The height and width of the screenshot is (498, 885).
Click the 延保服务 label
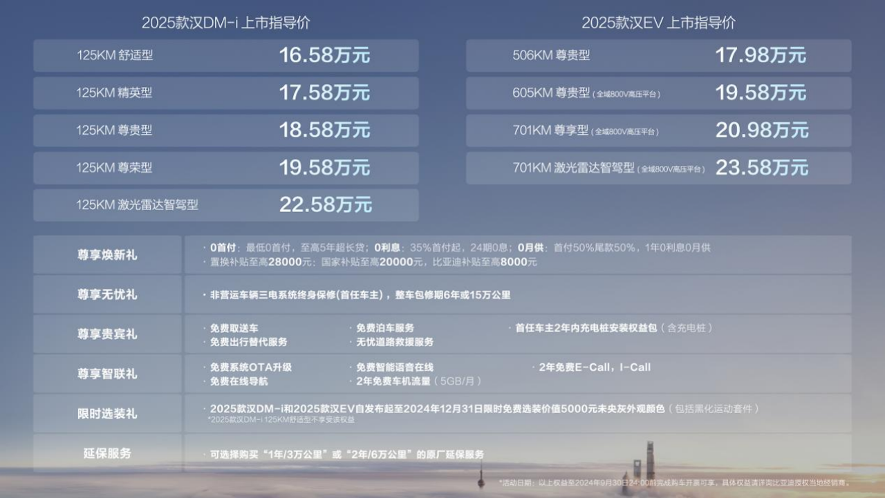[x=107, y=454]
